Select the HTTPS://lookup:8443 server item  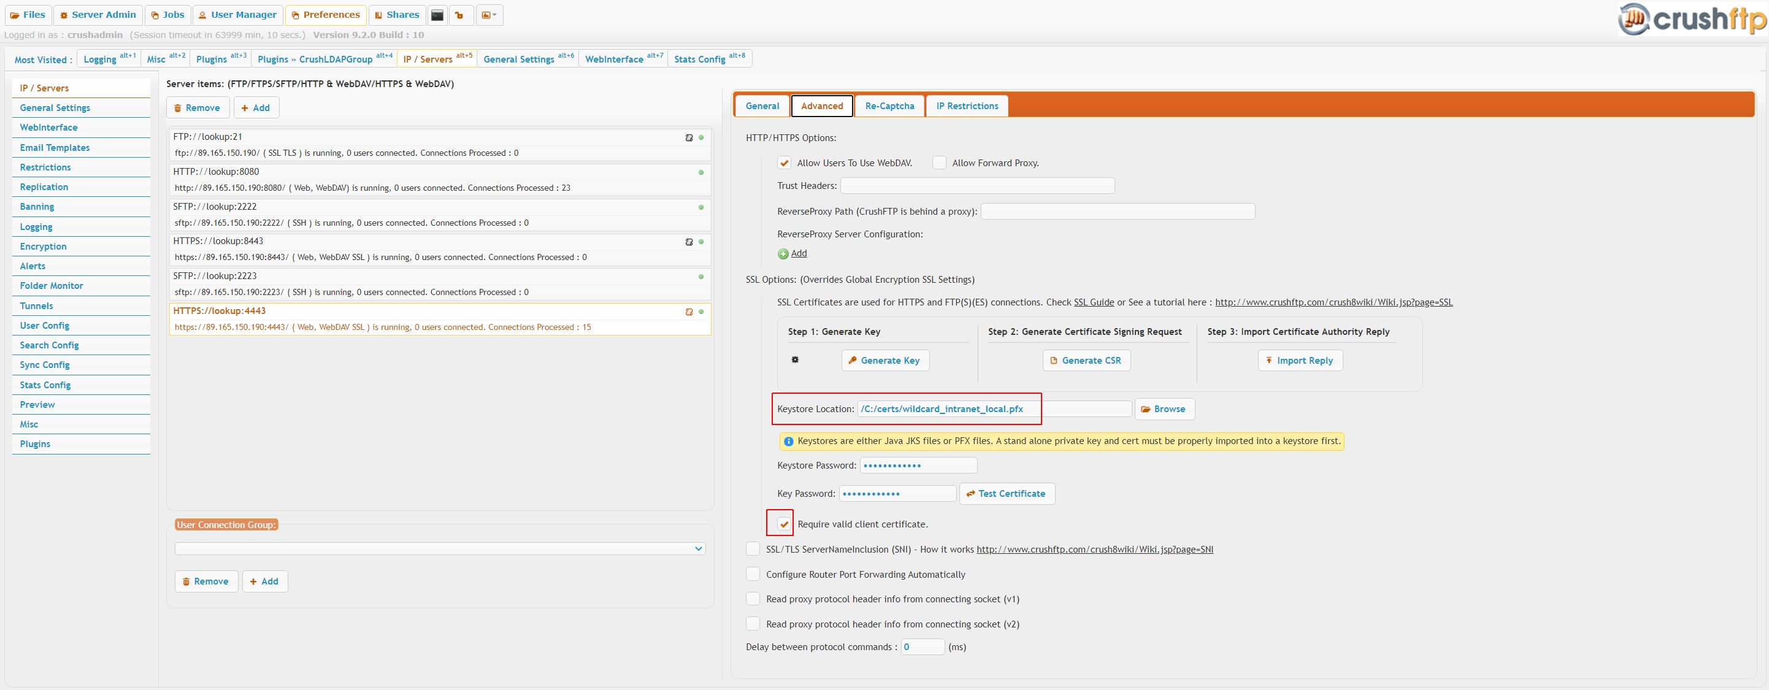440,249
